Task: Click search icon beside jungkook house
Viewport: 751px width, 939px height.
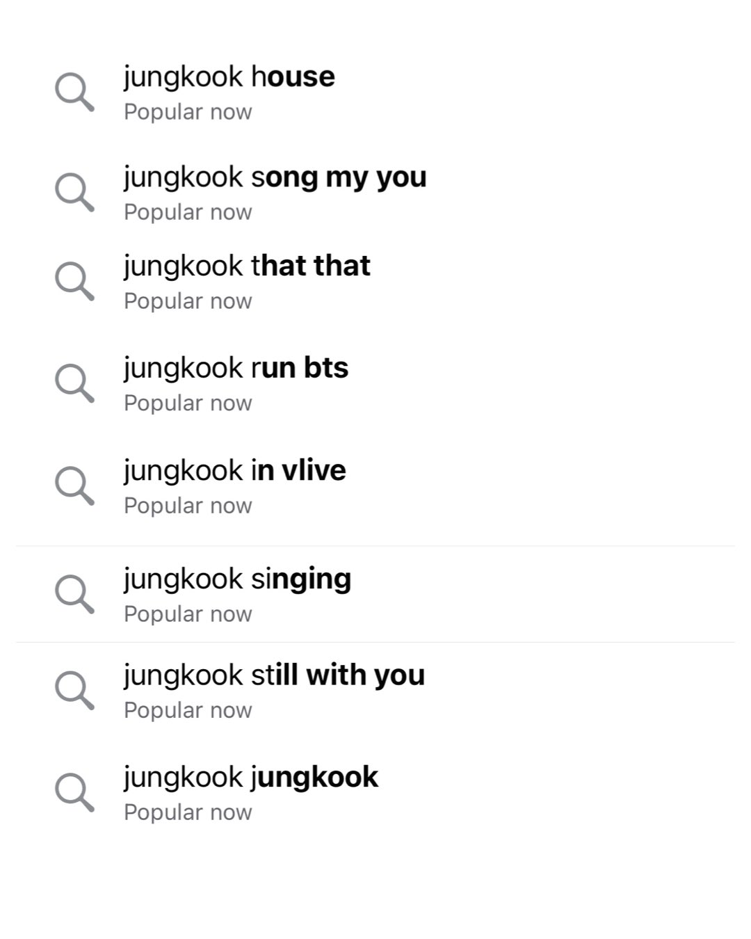Action: point(74,91)
